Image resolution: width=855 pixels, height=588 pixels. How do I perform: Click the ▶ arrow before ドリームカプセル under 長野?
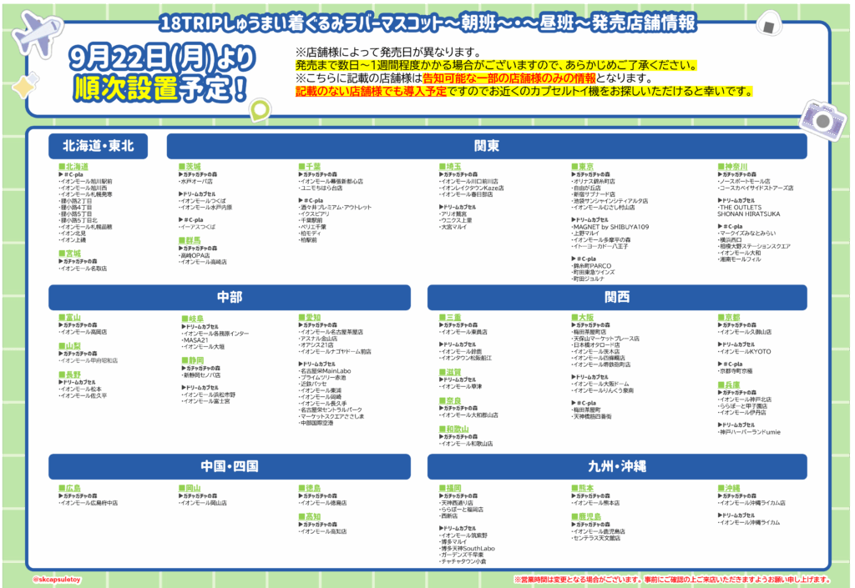tap(60, 382)
